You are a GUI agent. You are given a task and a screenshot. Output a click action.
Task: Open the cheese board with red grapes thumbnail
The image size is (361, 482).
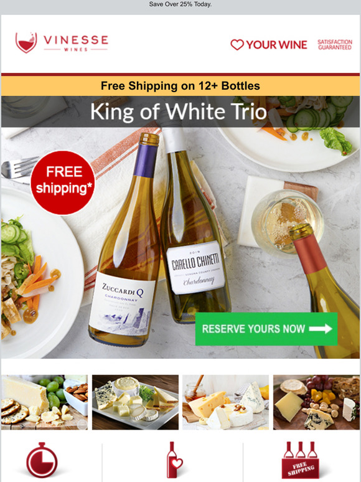coord(316,402)
